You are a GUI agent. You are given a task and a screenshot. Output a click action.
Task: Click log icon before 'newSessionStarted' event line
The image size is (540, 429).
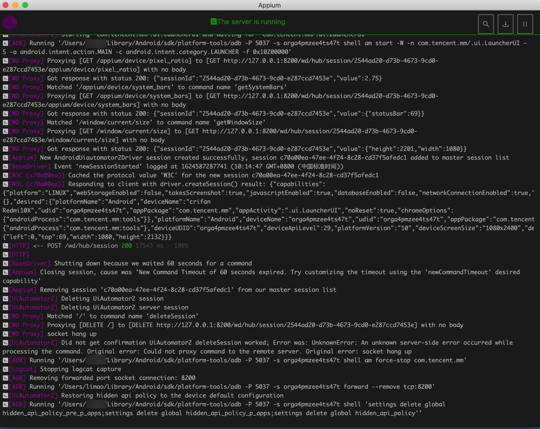[5, 167]
